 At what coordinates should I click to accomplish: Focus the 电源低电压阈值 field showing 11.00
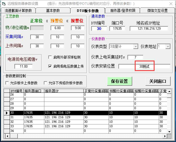[x=23, y=66]
